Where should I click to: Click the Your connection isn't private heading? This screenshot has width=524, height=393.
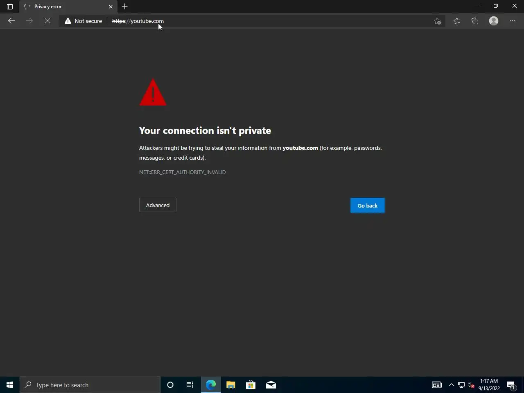205,130
